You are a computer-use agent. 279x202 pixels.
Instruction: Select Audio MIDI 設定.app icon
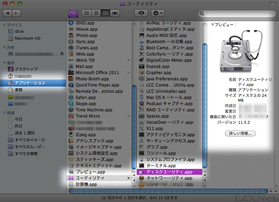(x=141, y=35)
